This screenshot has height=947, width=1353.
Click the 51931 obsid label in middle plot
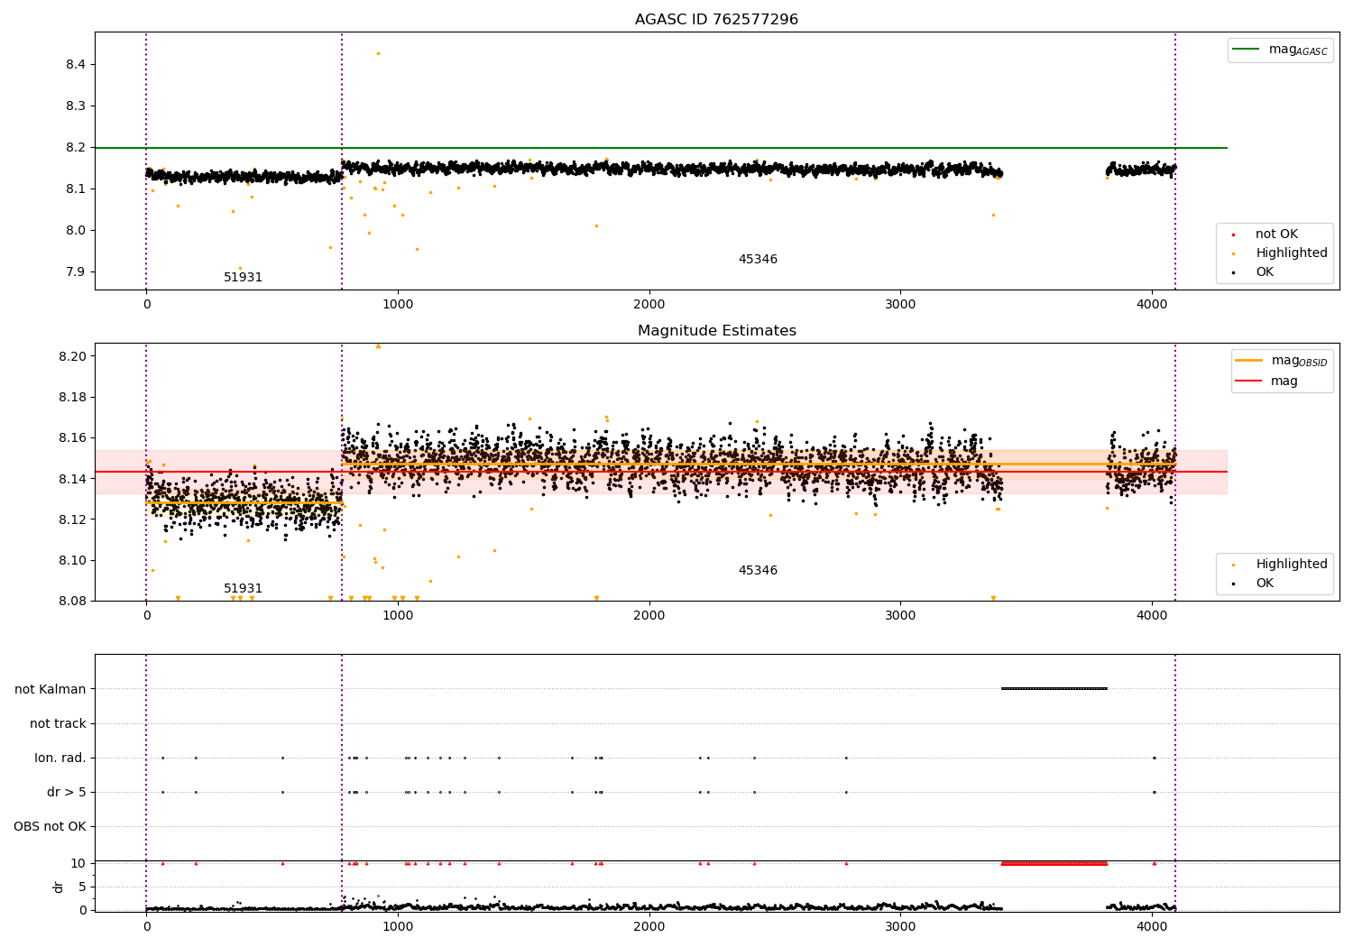tap(244, 588)
